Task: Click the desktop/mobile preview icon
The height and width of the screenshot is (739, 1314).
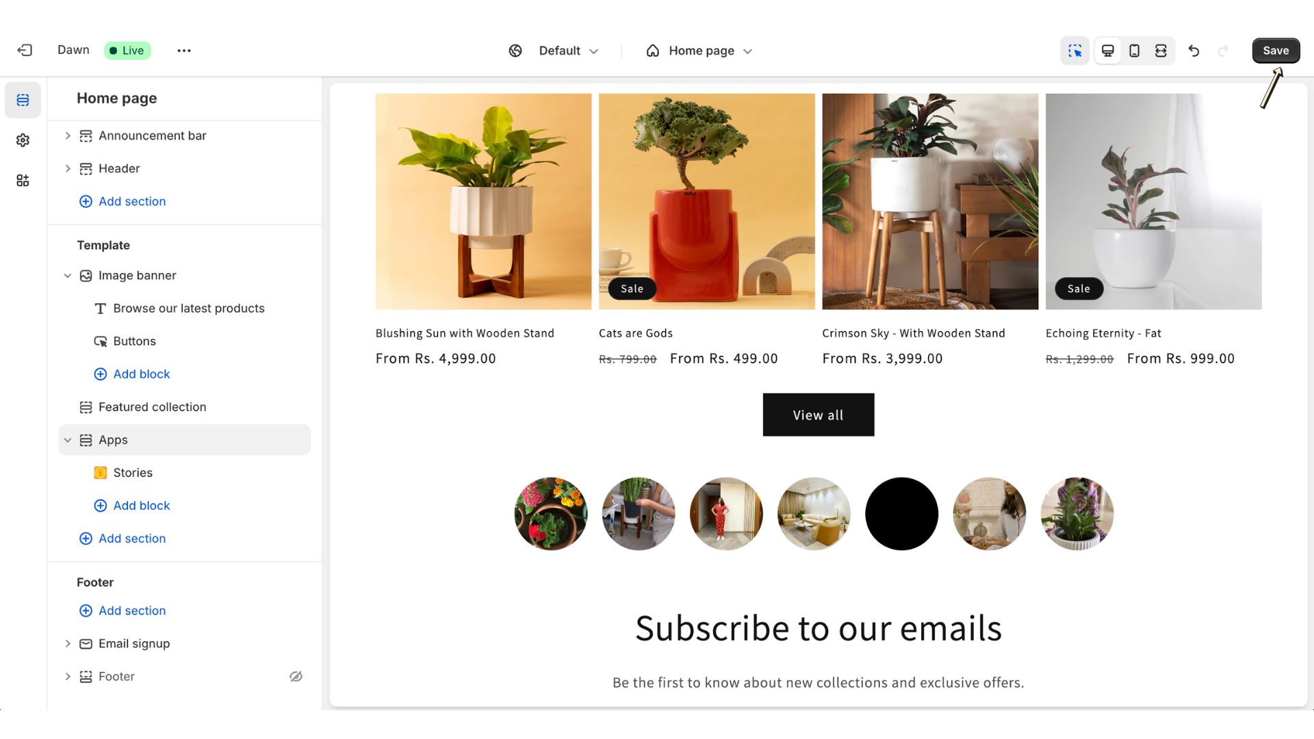Action: point(1108,51)
